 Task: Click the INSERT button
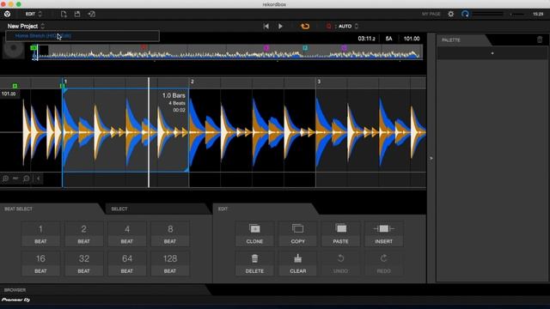(x=384, y=233)
